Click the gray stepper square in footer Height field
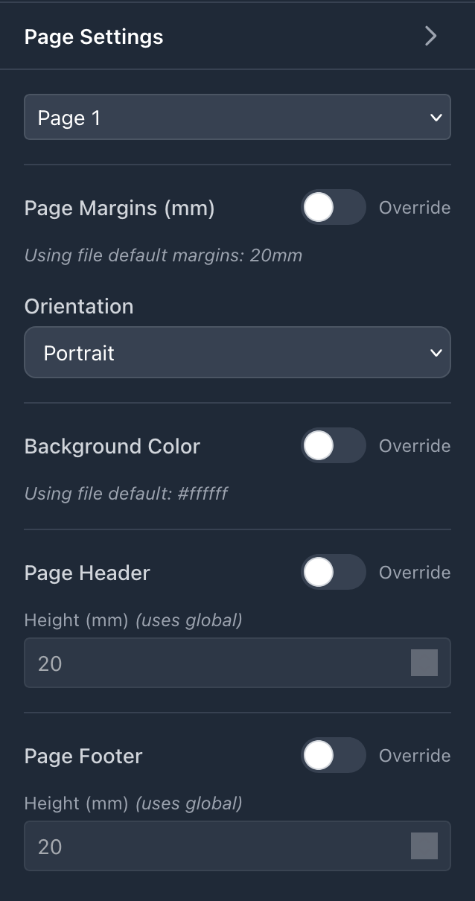The width and height of the screenshot is (475, 901). 424,846
